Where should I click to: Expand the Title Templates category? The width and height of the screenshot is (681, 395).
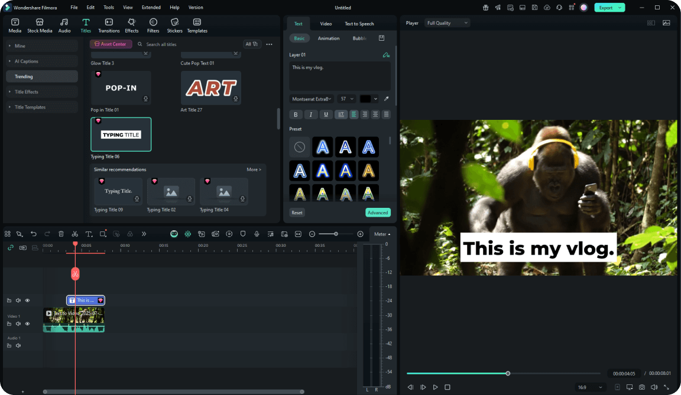pos(42,107)
